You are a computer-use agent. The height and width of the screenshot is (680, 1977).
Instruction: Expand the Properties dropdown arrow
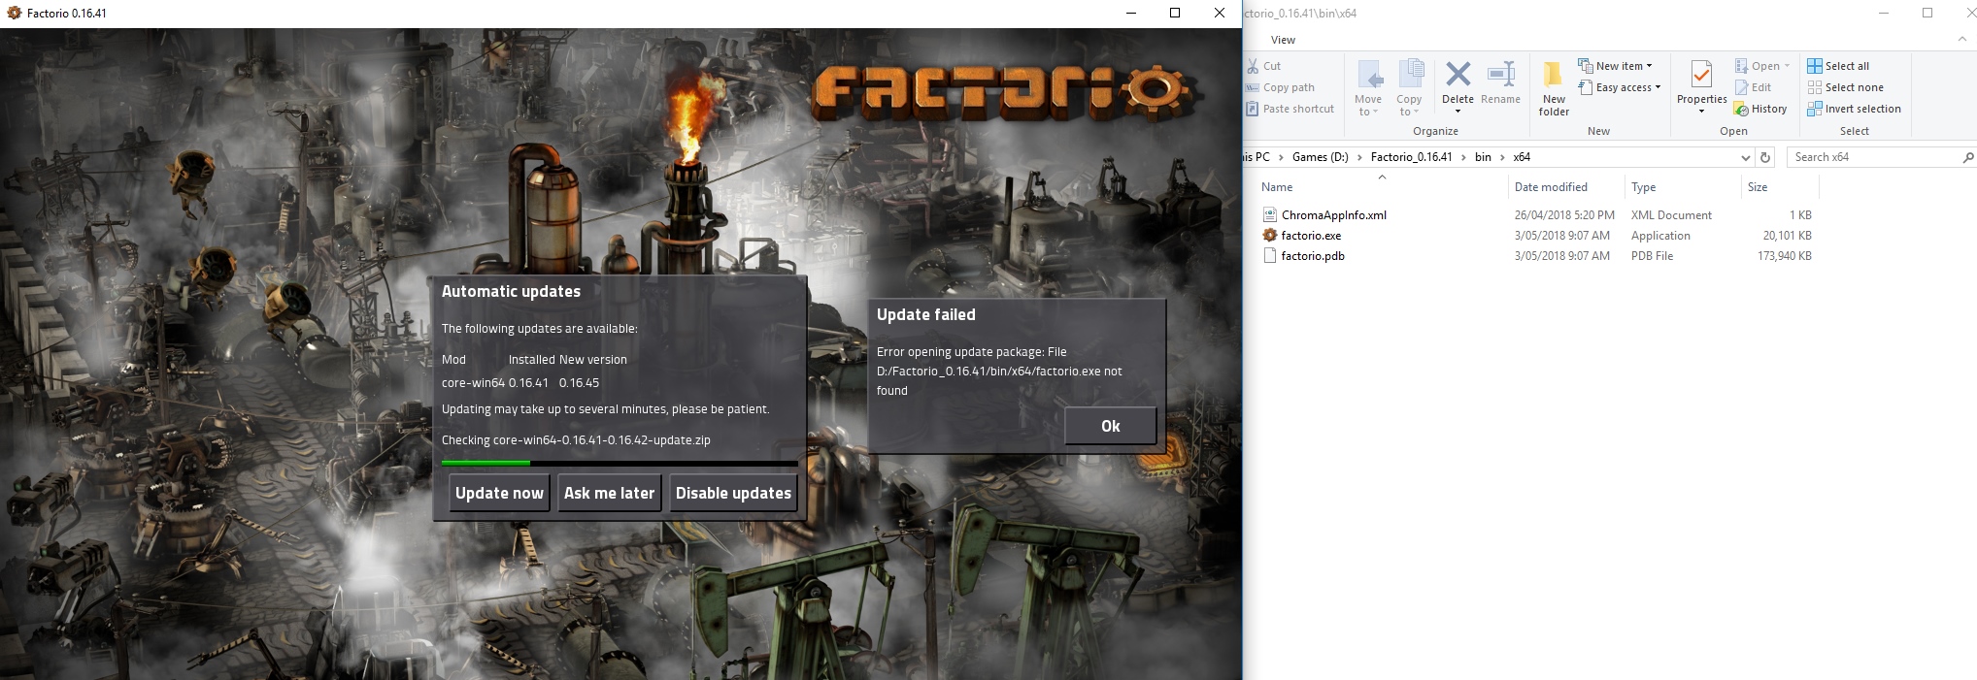(1701, 112)
